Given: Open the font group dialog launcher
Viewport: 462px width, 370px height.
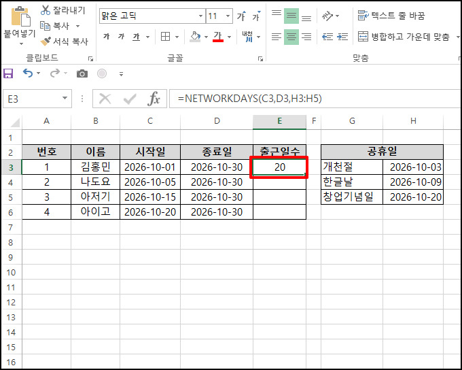Looking at the screenshot, I should (260, 58).
